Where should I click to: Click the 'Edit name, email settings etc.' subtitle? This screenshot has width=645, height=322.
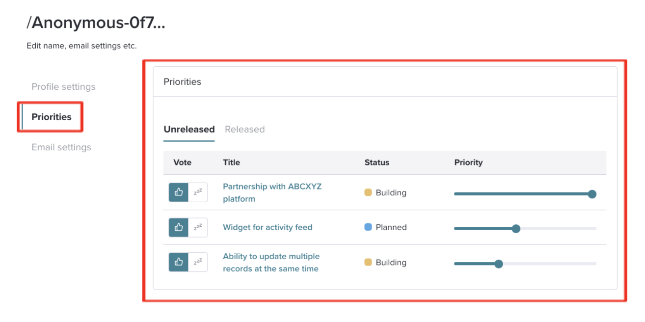[81, 46]
